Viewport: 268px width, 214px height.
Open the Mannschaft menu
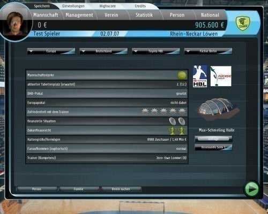click(46, 15)
